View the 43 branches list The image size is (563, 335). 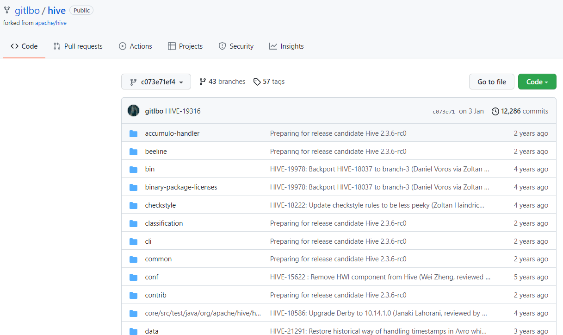[x=222, y=82]
